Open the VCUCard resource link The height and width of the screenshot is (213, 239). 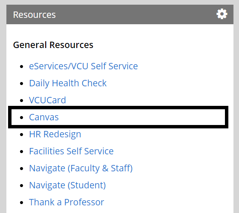point(47,100)
